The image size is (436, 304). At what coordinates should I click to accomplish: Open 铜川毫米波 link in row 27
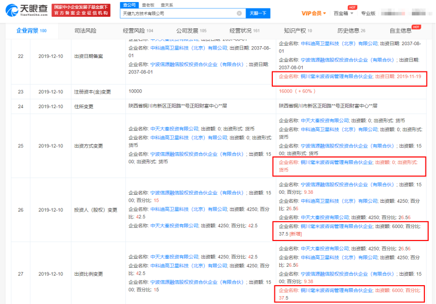337,290
